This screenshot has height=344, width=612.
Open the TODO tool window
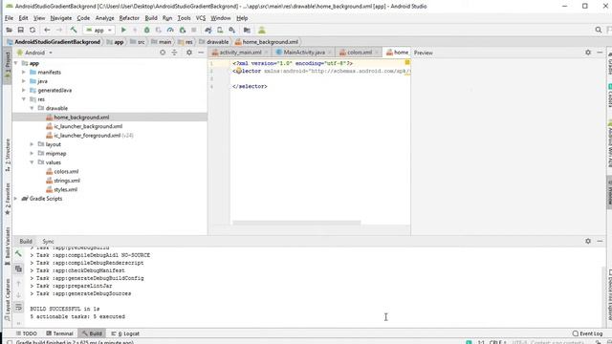(x=27, y=333)
